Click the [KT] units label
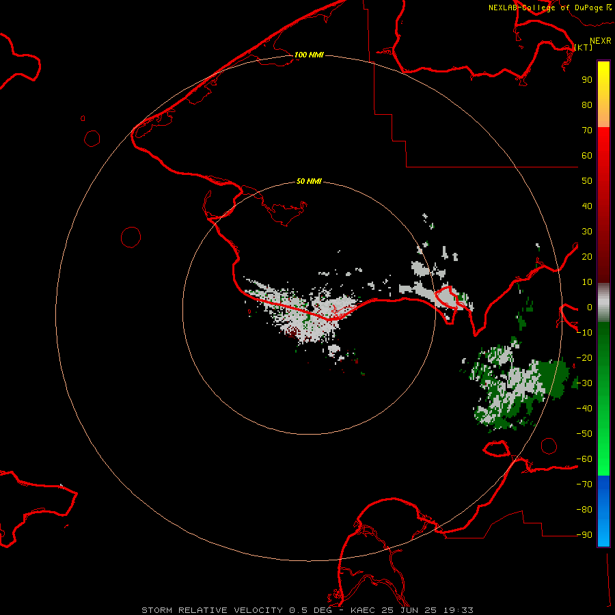The image size is (615, 615). tap(584, 47)
